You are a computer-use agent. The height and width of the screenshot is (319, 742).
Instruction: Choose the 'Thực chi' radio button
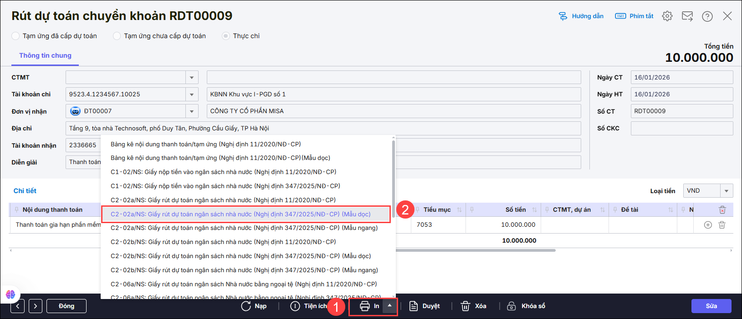coord(226,36)
